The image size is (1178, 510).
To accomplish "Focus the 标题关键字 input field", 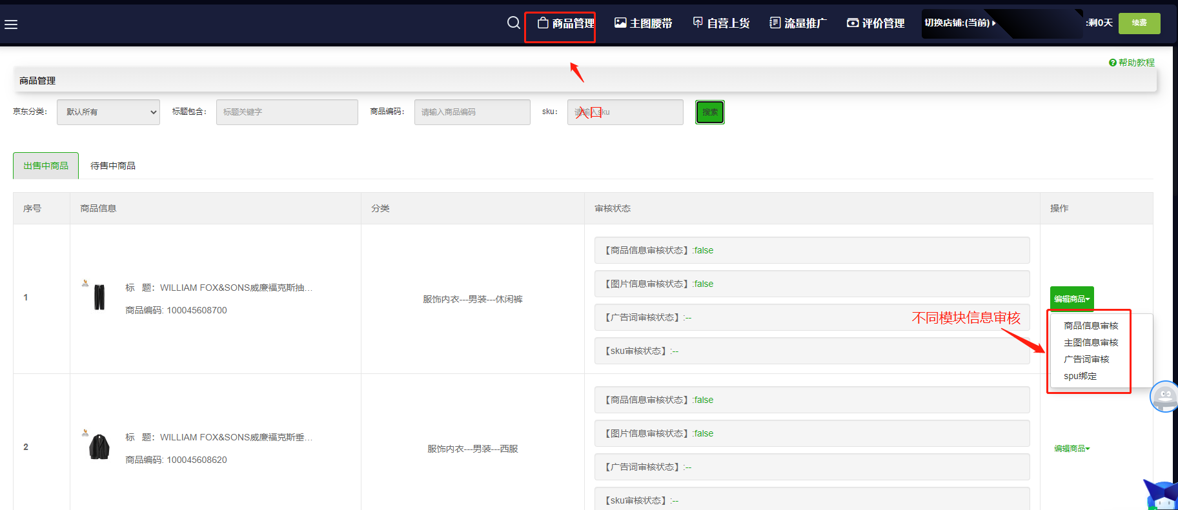I will [x=287, y=112].
